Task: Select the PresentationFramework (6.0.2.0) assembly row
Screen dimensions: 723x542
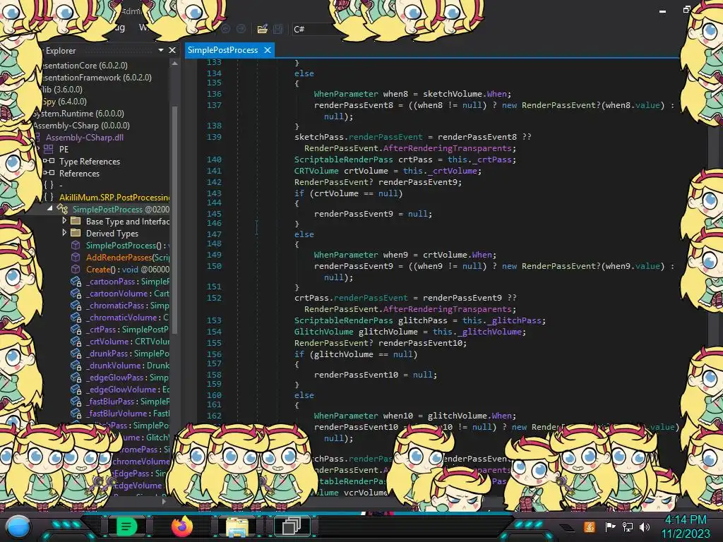Action: coord(96,78)
